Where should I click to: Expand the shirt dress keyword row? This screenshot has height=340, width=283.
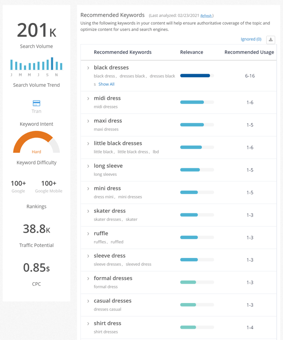tap(88, 324)
